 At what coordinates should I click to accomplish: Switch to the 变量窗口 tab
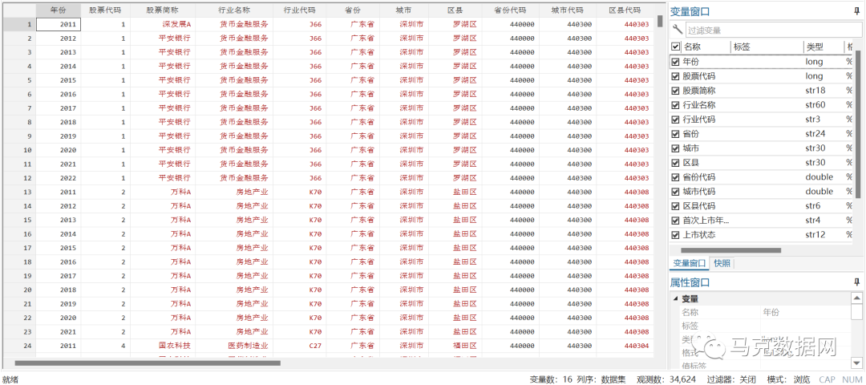690,263
